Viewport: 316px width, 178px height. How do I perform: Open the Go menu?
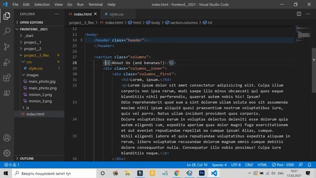[x=70, y=4]
